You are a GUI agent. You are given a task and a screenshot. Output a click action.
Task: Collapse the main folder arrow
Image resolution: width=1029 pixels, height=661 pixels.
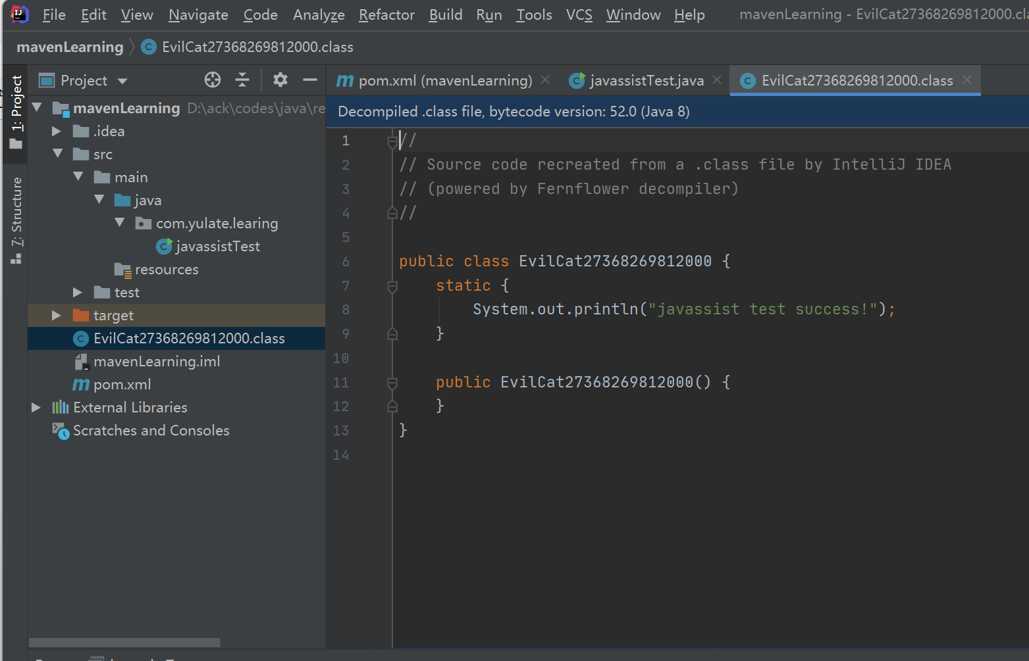point(78,176)
